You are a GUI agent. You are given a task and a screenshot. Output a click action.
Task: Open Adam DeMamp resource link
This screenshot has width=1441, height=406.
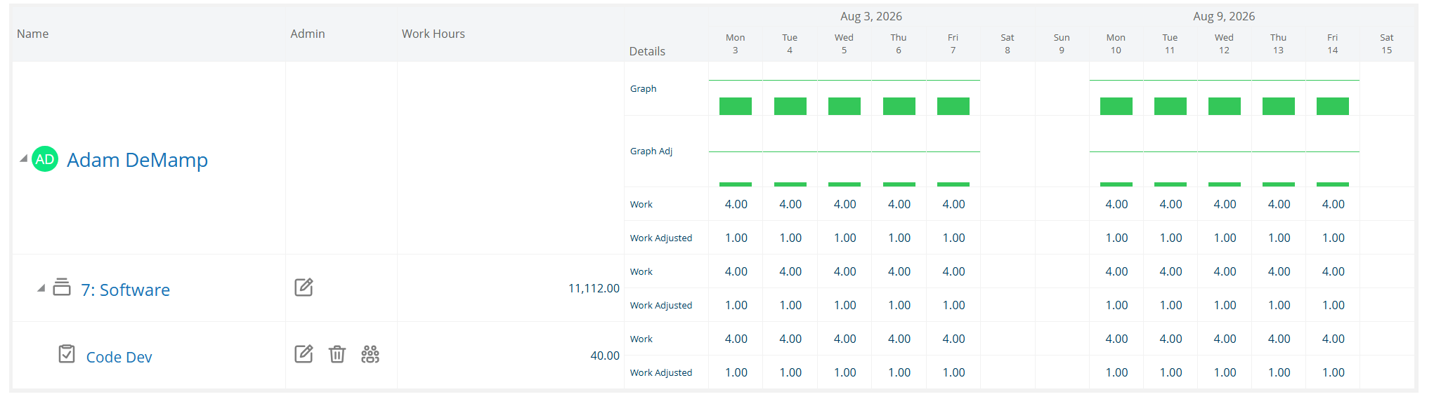(x=137, y=160)
